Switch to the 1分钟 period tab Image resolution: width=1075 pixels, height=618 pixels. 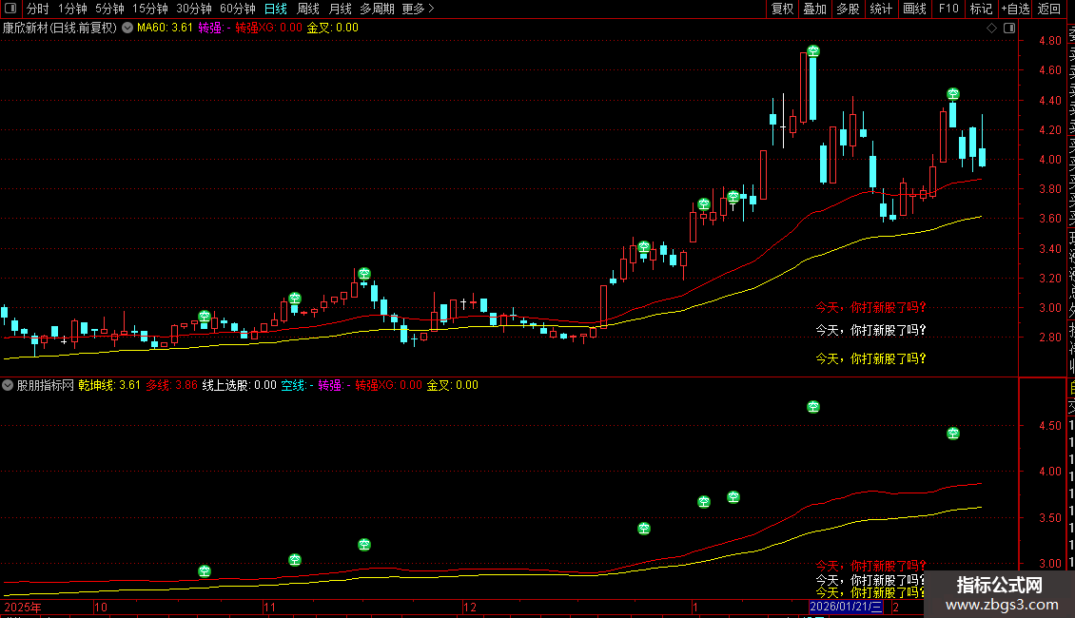pyautogui.click(x=72, y=9)
